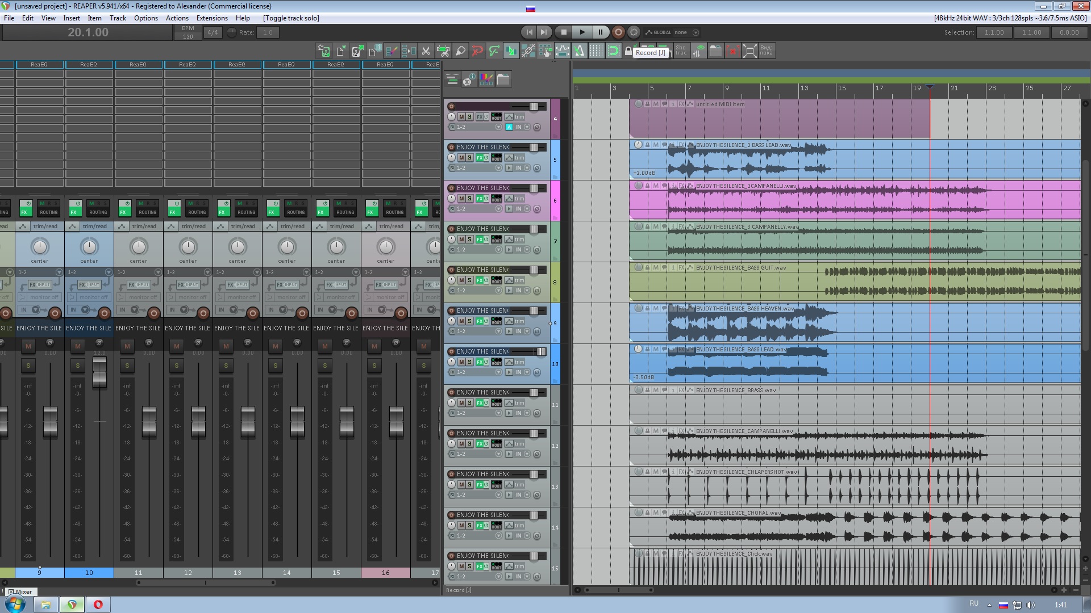Viewport: 1091px width, 613px height.
Task: Click the scissors split-item toolbar icon
Action: (x=426, y=51)
